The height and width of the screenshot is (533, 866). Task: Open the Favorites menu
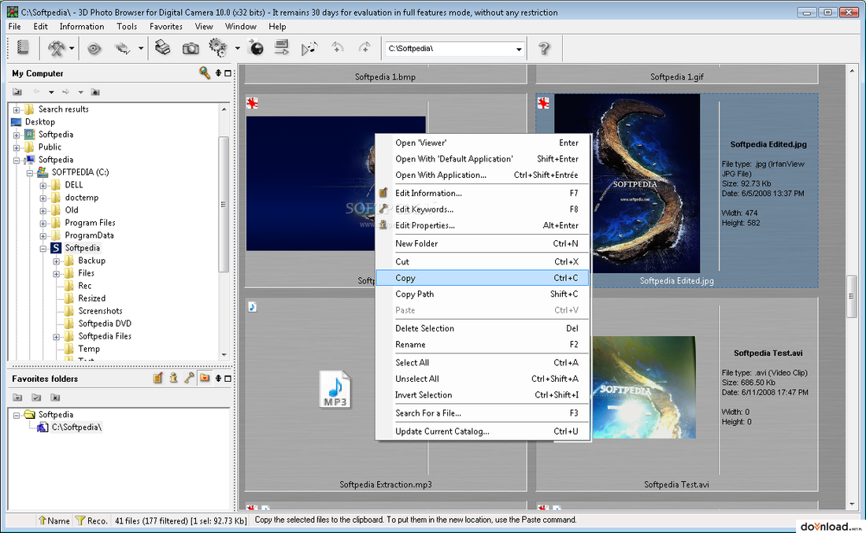click(165, 27)
